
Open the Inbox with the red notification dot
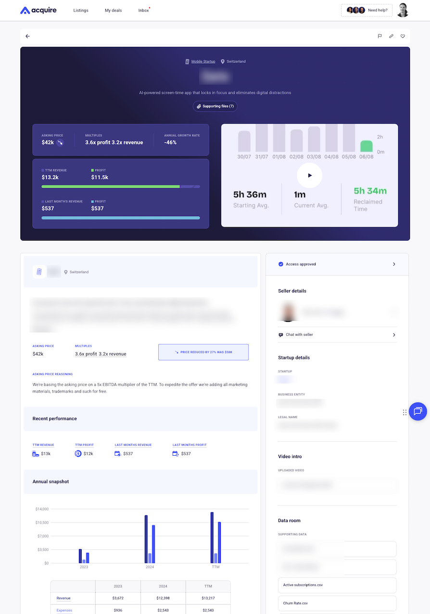(144, 11)
